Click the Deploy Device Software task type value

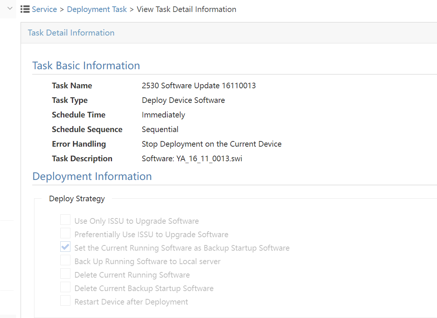click(183, 100)
